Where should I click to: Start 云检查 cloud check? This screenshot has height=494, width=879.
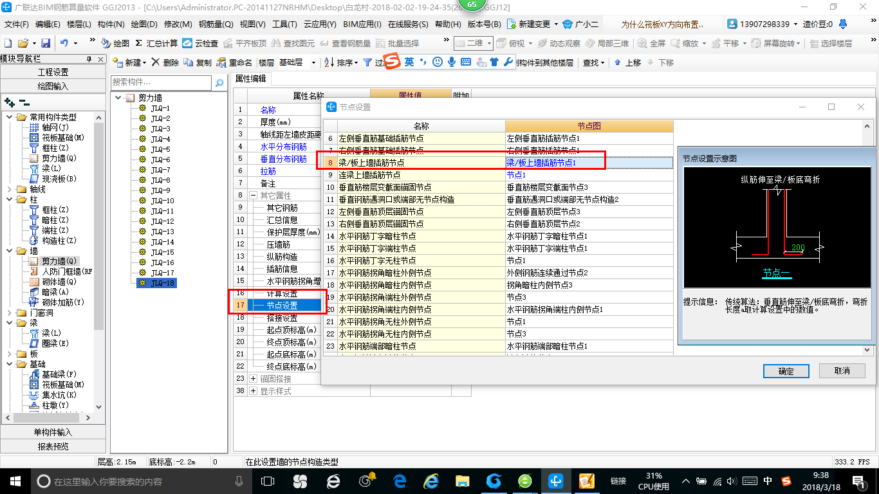[200, 43]
